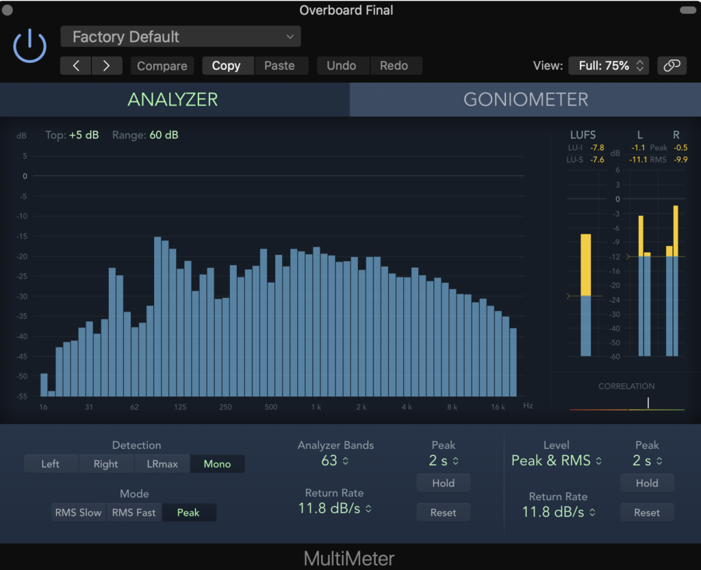This screenshot has width=701, height=570.
Task: Open the Factory Default preset dropdown
Action: (x=181, y=37)
